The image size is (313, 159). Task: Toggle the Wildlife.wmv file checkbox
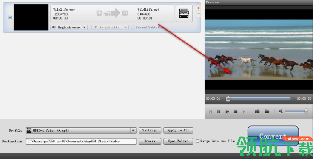(10, 17)
